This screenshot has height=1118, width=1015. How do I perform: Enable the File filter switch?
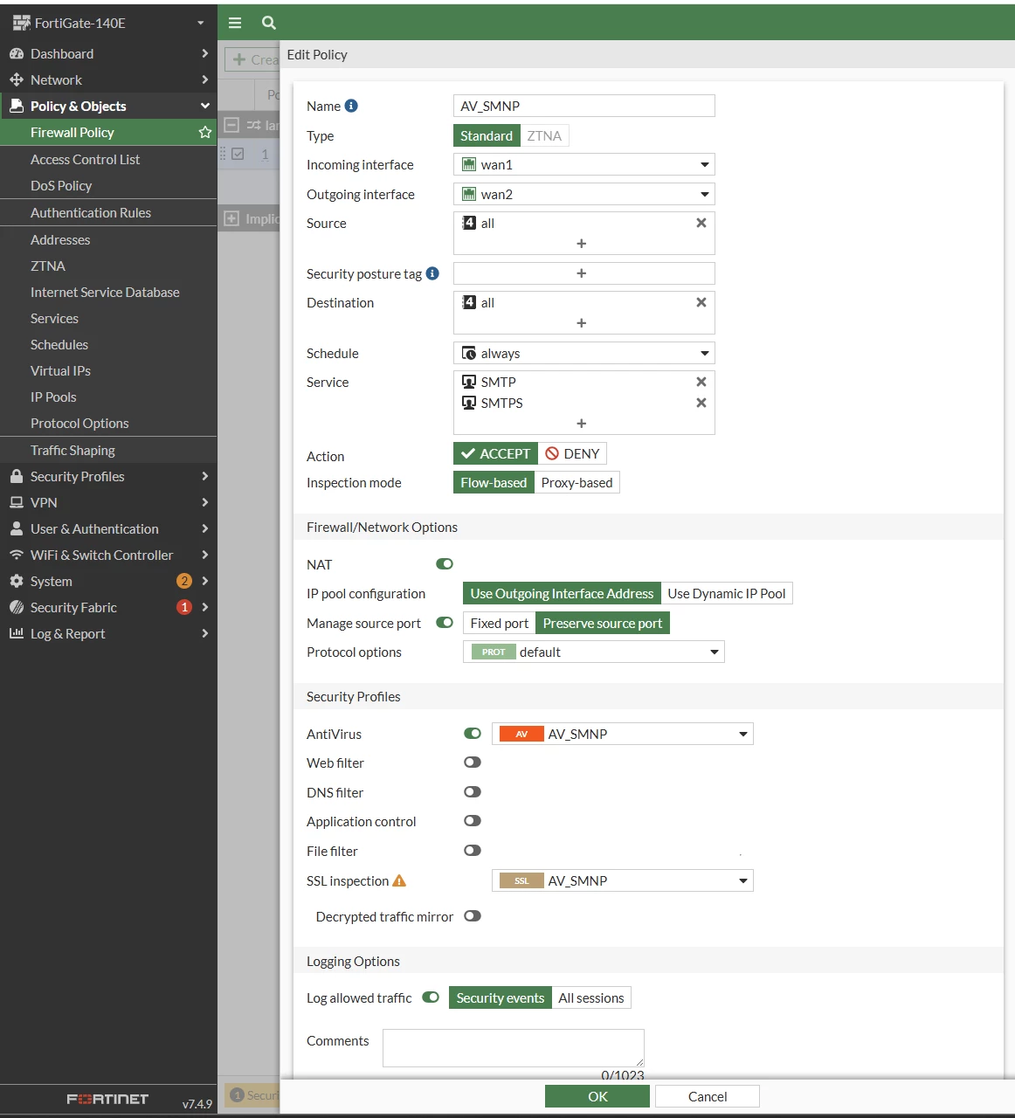coord(473,851)
